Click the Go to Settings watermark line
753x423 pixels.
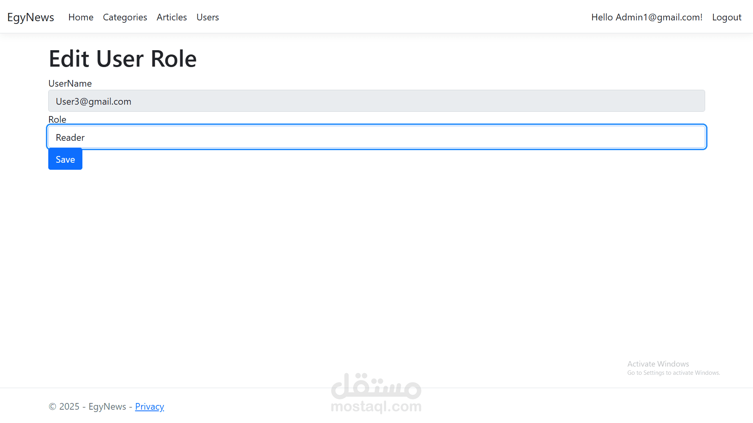[x=673, y=373]
